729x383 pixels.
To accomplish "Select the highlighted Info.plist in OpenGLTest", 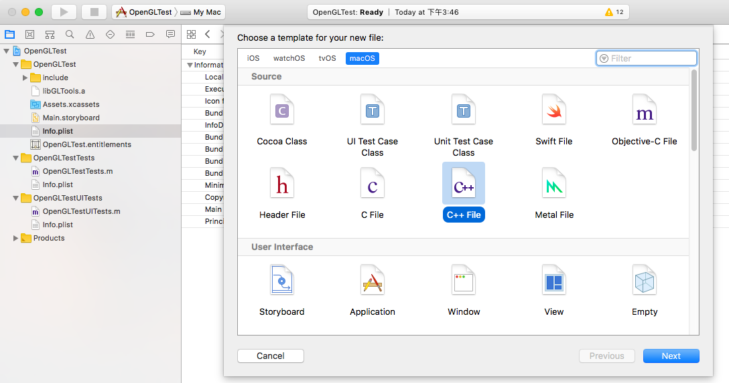I will (90, 131).
